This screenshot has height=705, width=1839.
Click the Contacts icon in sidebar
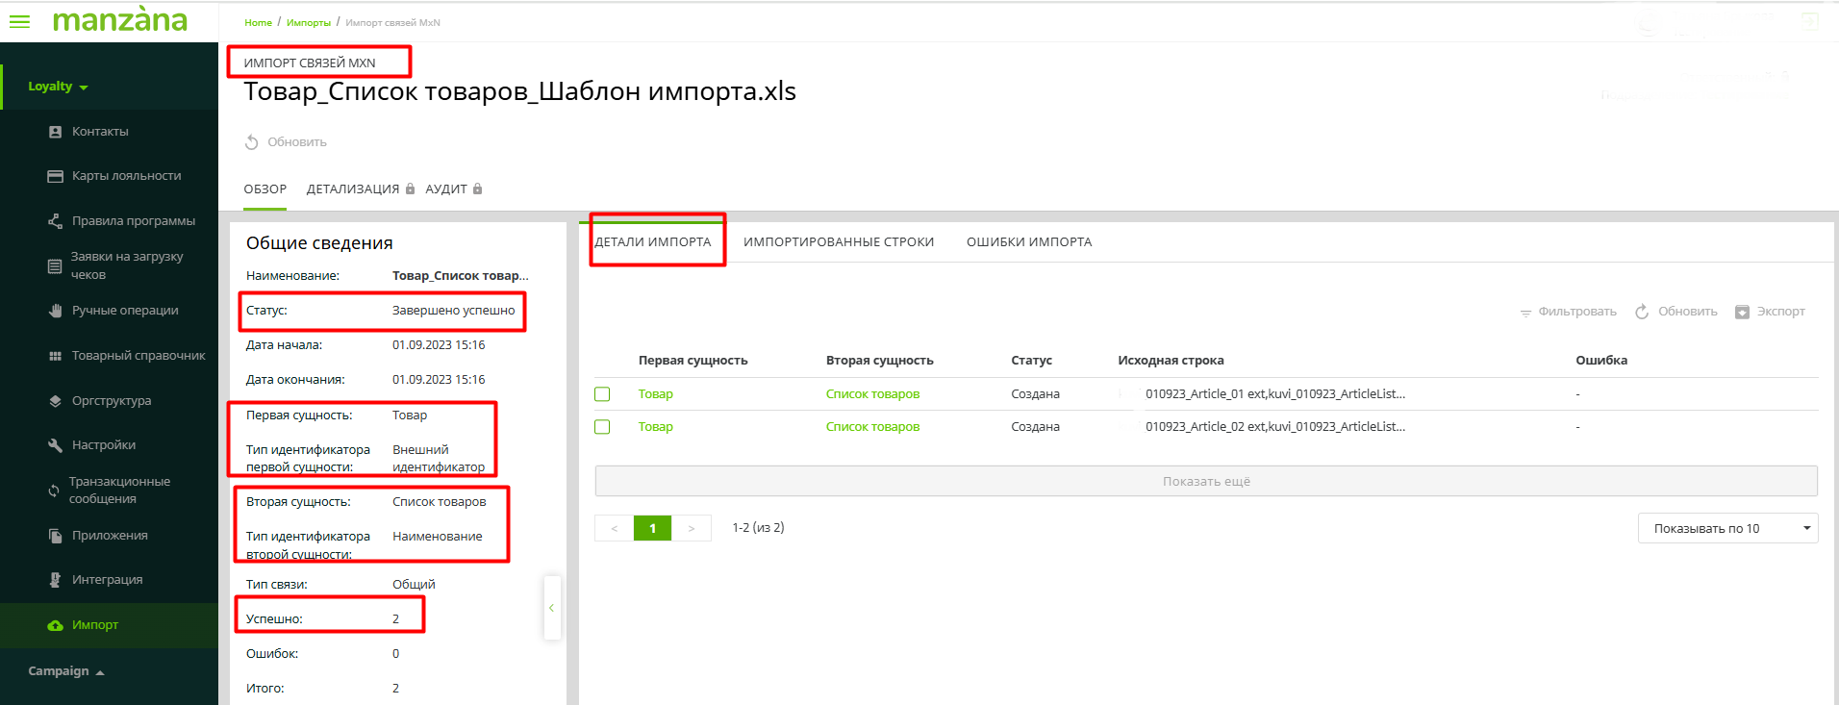click(x=55, y=132)
